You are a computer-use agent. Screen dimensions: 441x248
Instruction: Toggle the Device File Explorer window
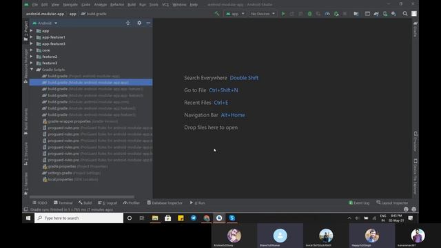point(415,176)
